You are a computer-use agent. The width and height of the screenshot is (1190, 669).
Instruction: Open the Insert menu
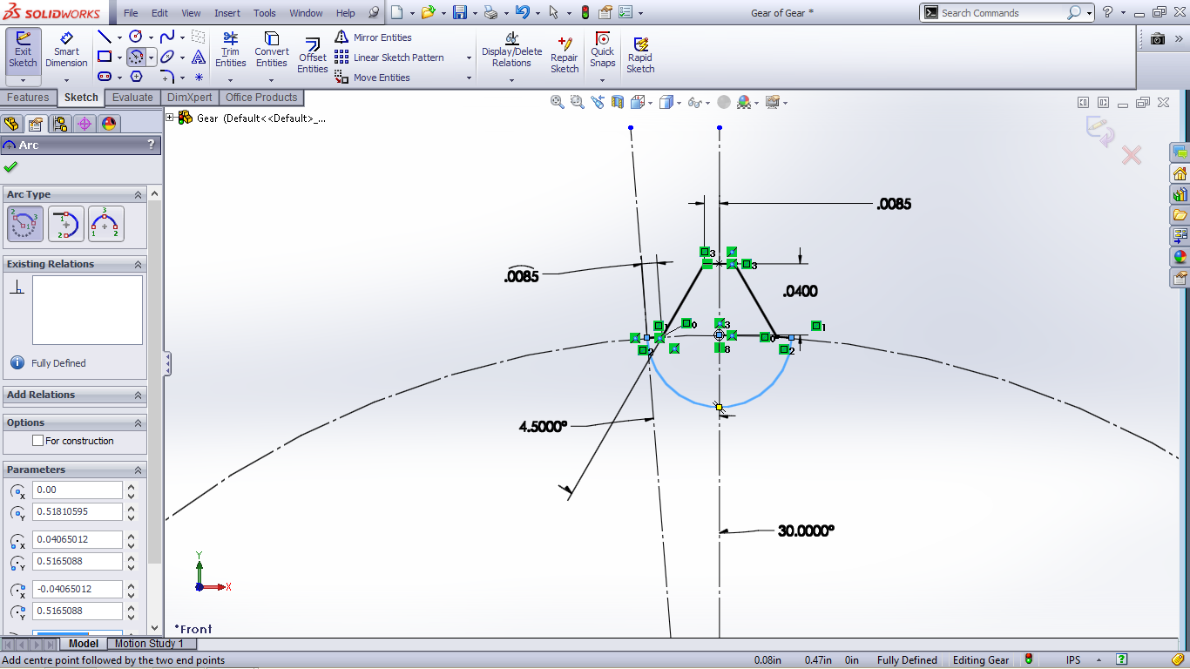(227, 13)
